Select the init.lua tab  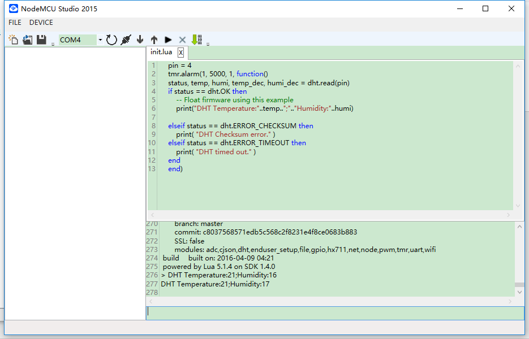[x=161, y=52]
